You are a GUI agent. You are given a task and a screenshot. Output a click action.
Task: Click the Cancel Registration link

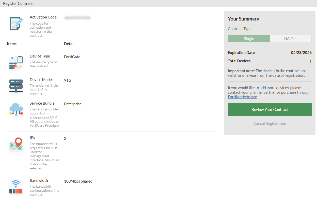pyautogui.click(x=270, y=124)
